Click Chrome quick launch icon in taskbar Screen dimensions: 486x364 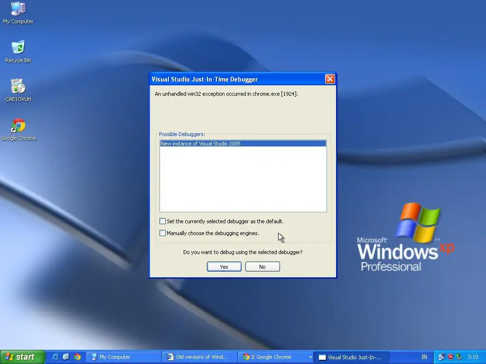(77, 357)
